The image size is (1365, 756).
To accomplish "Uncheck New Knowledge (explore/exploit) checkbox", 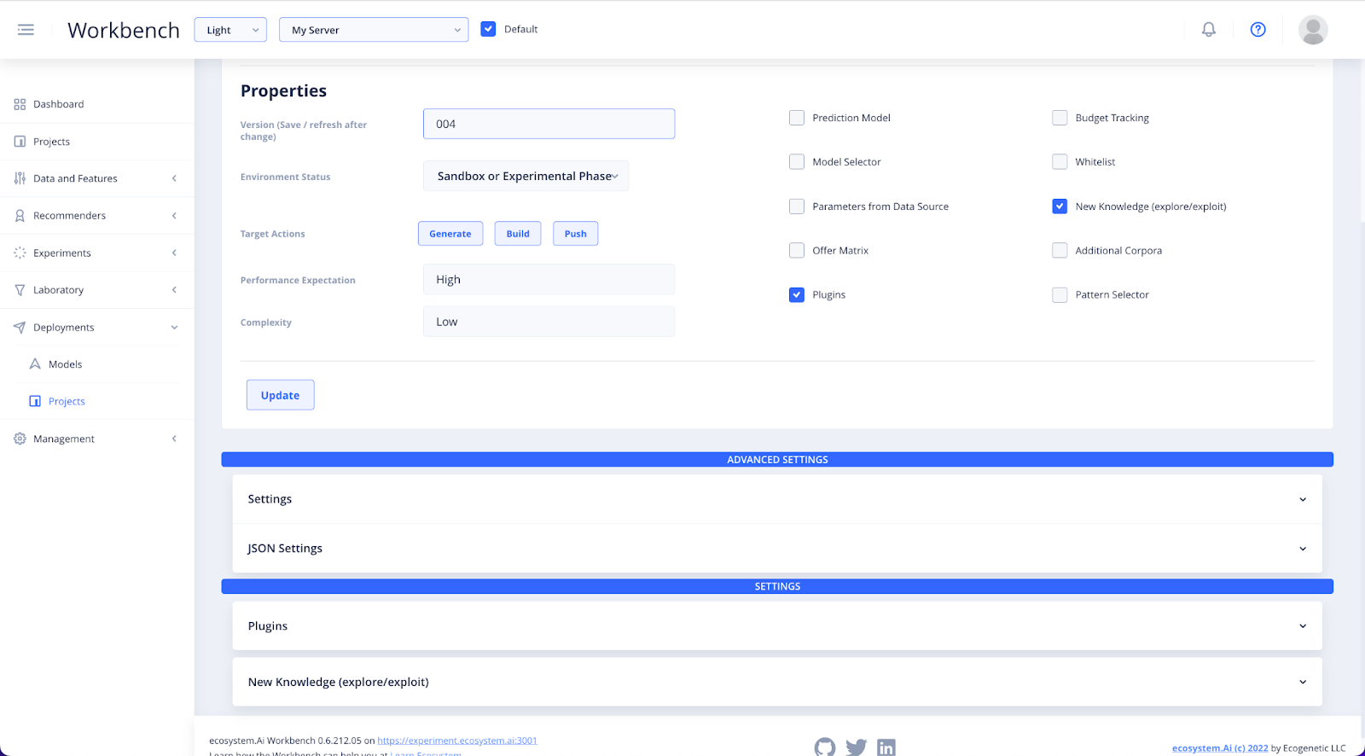I will (1060, 206).
